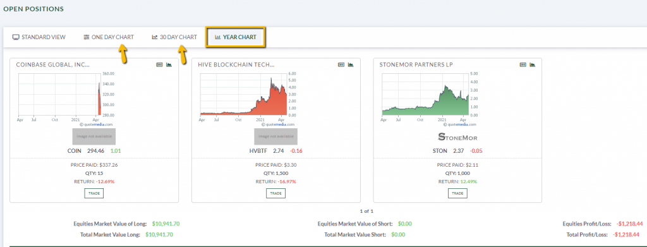The height and width of the screenshot is (247, 647).
Task: Open the quote icon on Hive Blockchain card
Action: [x=341, y=64]
